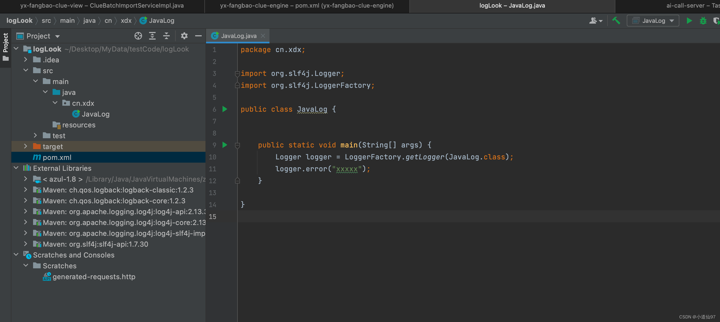Place cursor on empty line 15 in editor
720x322 pixels.
coord(478,217)
